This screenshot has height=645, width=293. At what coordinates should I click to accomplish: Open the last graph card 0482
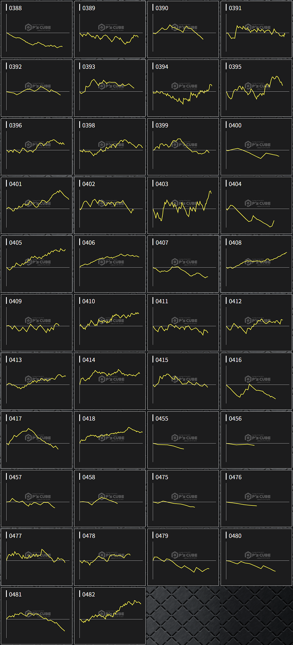(110, 616)
